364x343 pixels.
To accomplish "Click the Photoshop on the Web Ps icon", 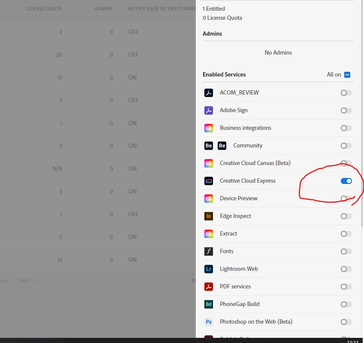I will click(x=209, y=322).
